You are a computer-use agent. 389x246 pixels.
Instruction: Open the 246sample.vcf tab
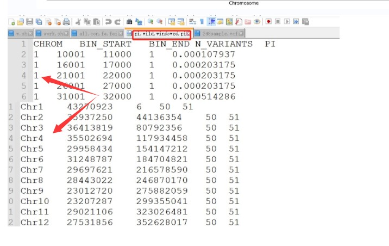[215, 33]
